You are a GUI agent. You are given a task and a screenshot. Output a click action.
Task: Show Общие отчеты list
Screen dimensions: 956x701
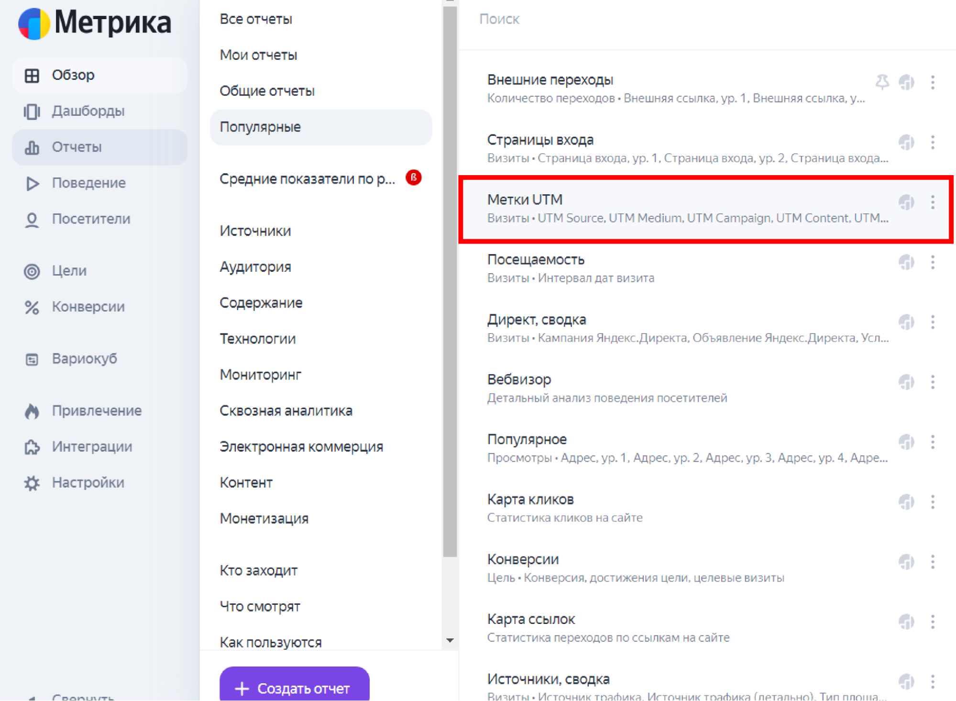point(267,91)
